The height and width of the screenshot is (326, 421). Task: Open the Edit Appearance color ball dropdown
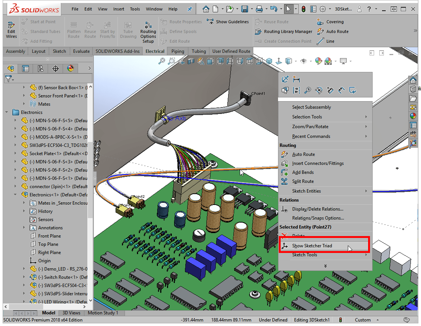[x=319, y=61]
